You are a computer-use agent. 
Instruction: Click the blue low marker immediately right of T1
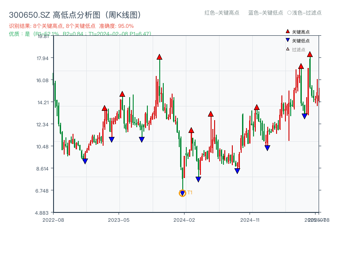point(198,179)
